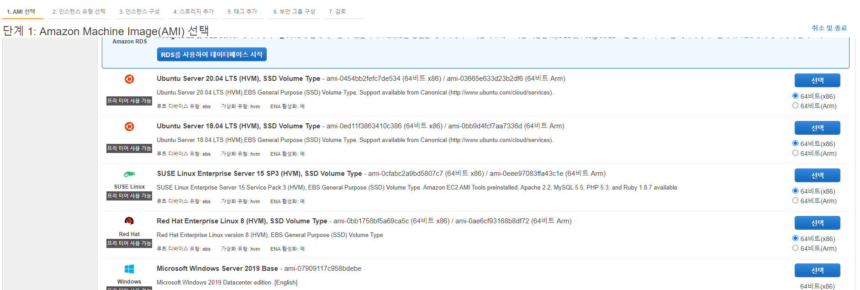Click the Ubuntu logo for Server 20.04
The image size is (860, 290).
point(129,79)
